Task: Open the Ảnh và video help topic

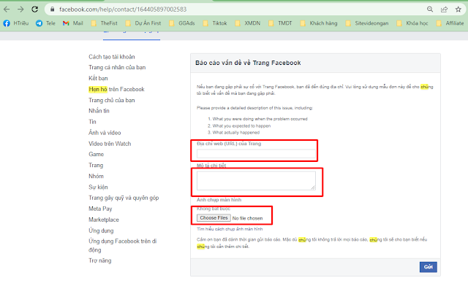Action: (105, 133)
